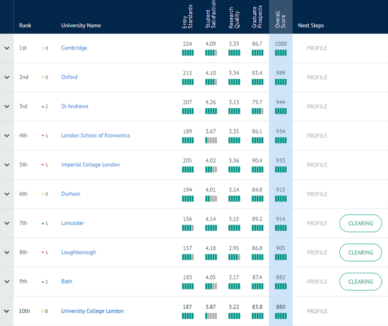Expand the Cambridge row chevron

(x=7, y=48)
